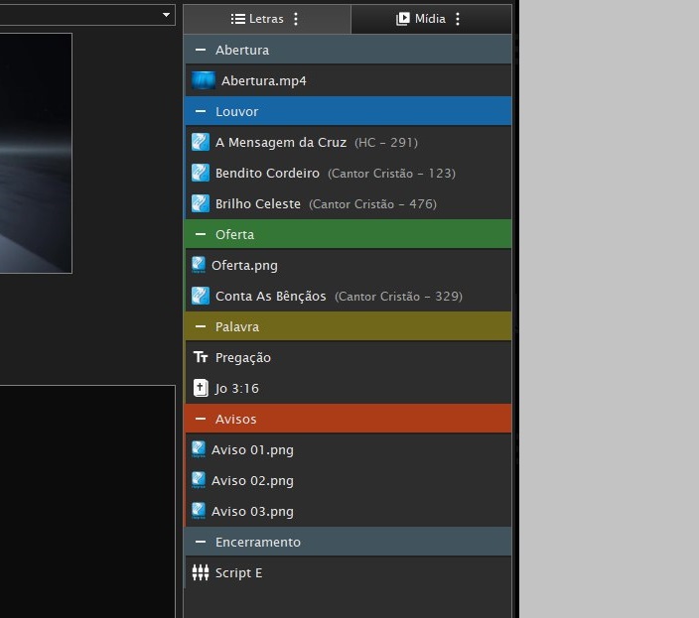699x618 pixels.
Task: Select Conta As Bênçãos song item
Action: 270,296
